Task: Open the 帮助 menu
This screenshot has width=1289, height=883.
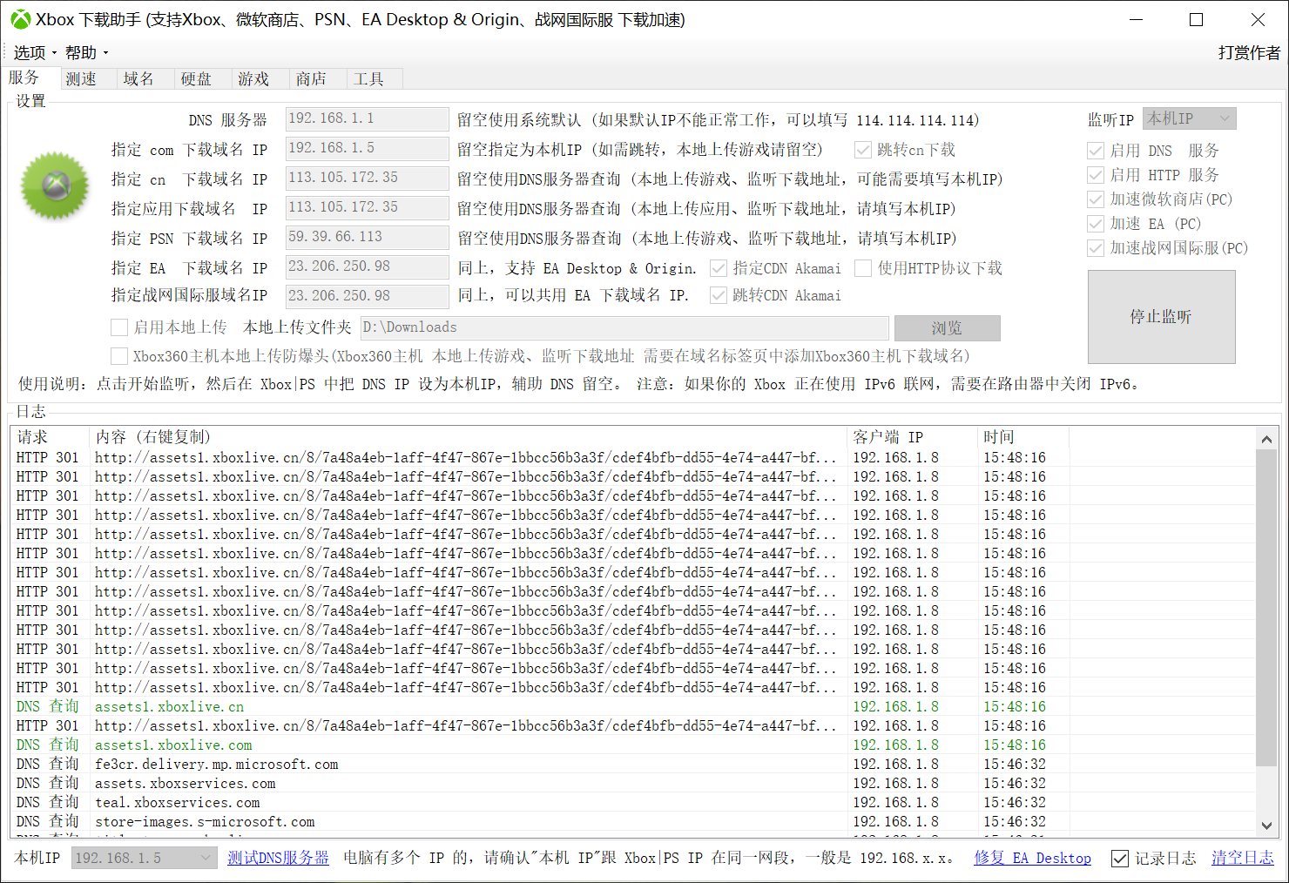Action: coord(86,53)
